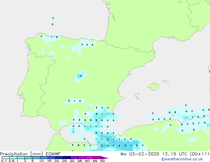The image size is (210, 162).
Task: Click the "Precipitation" title text
Action: point(14,154)
